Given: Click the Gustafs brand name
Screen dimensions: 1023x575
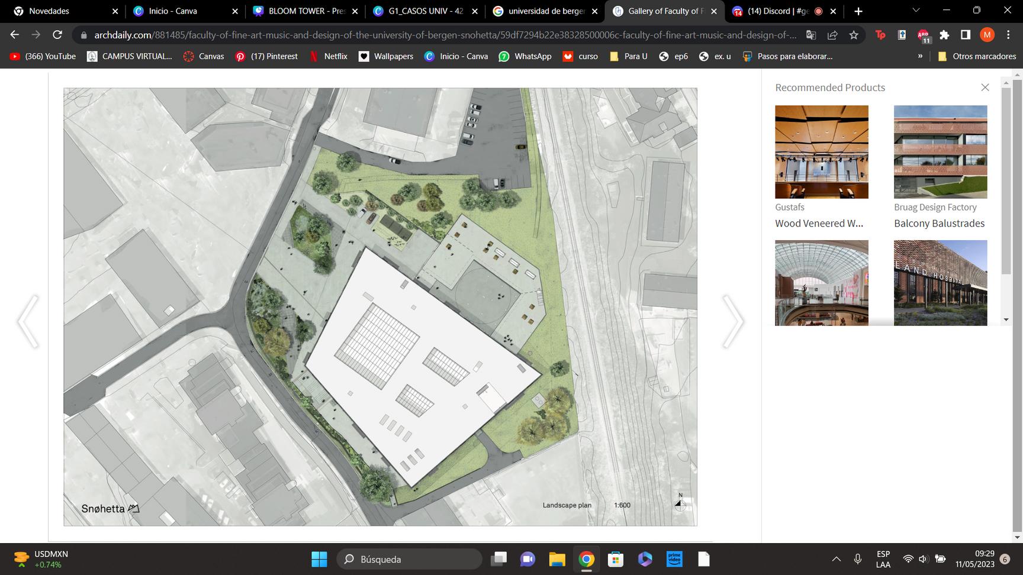Looking at the screenshot, I should click(790, 207).
